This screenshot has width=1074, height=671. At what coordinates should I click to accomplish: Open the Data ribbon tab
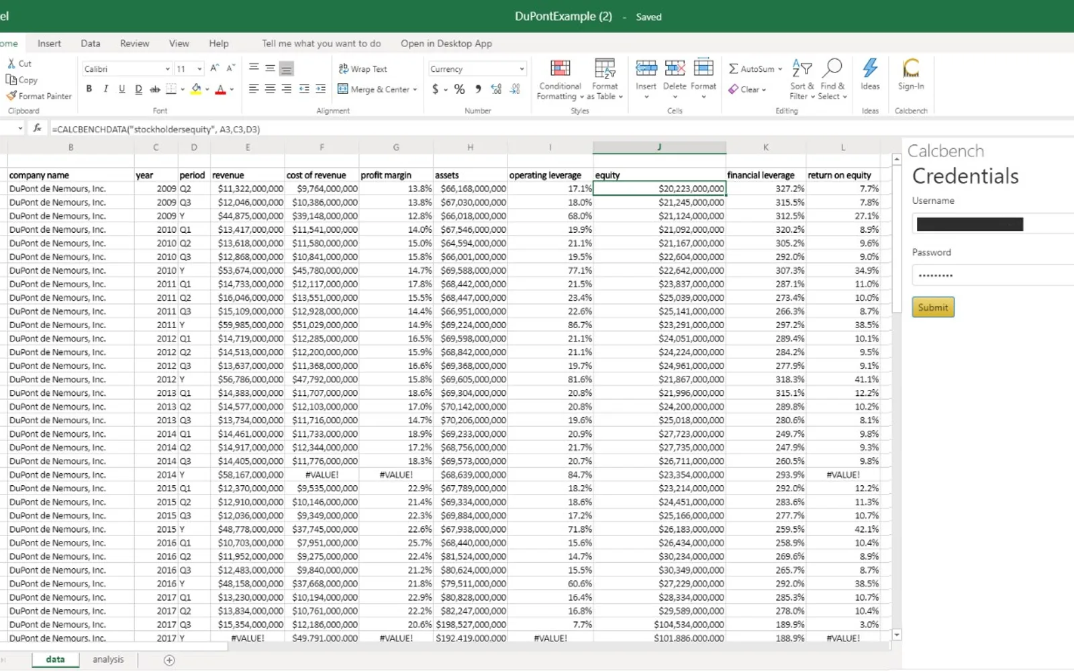pos(91,43)
